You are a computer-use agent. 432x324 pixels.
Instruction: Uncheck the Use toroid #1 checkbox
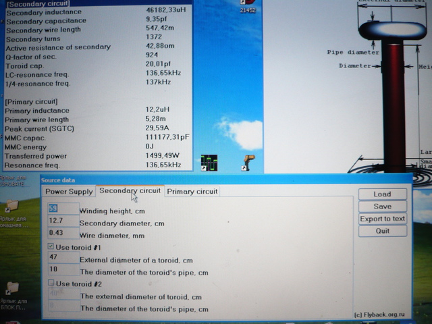pyautogui.click(x=51, y=247)
